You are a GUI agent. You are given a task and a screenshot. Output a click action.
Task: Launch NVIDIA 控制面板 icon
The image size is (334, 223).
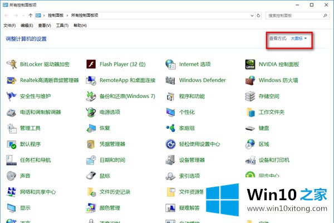250,64
